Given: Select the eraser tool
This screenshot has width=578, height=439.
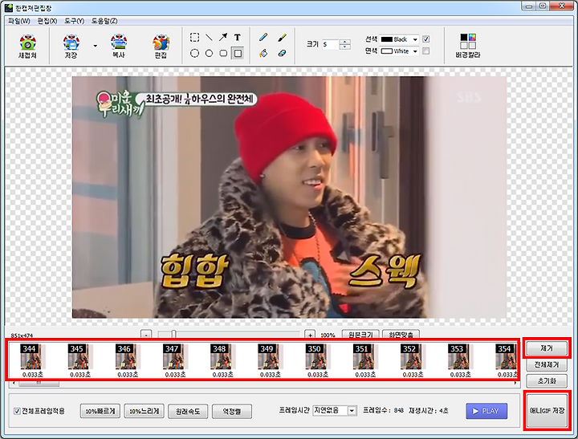Looking at the screenshot, I should click(x=282, y=54).
